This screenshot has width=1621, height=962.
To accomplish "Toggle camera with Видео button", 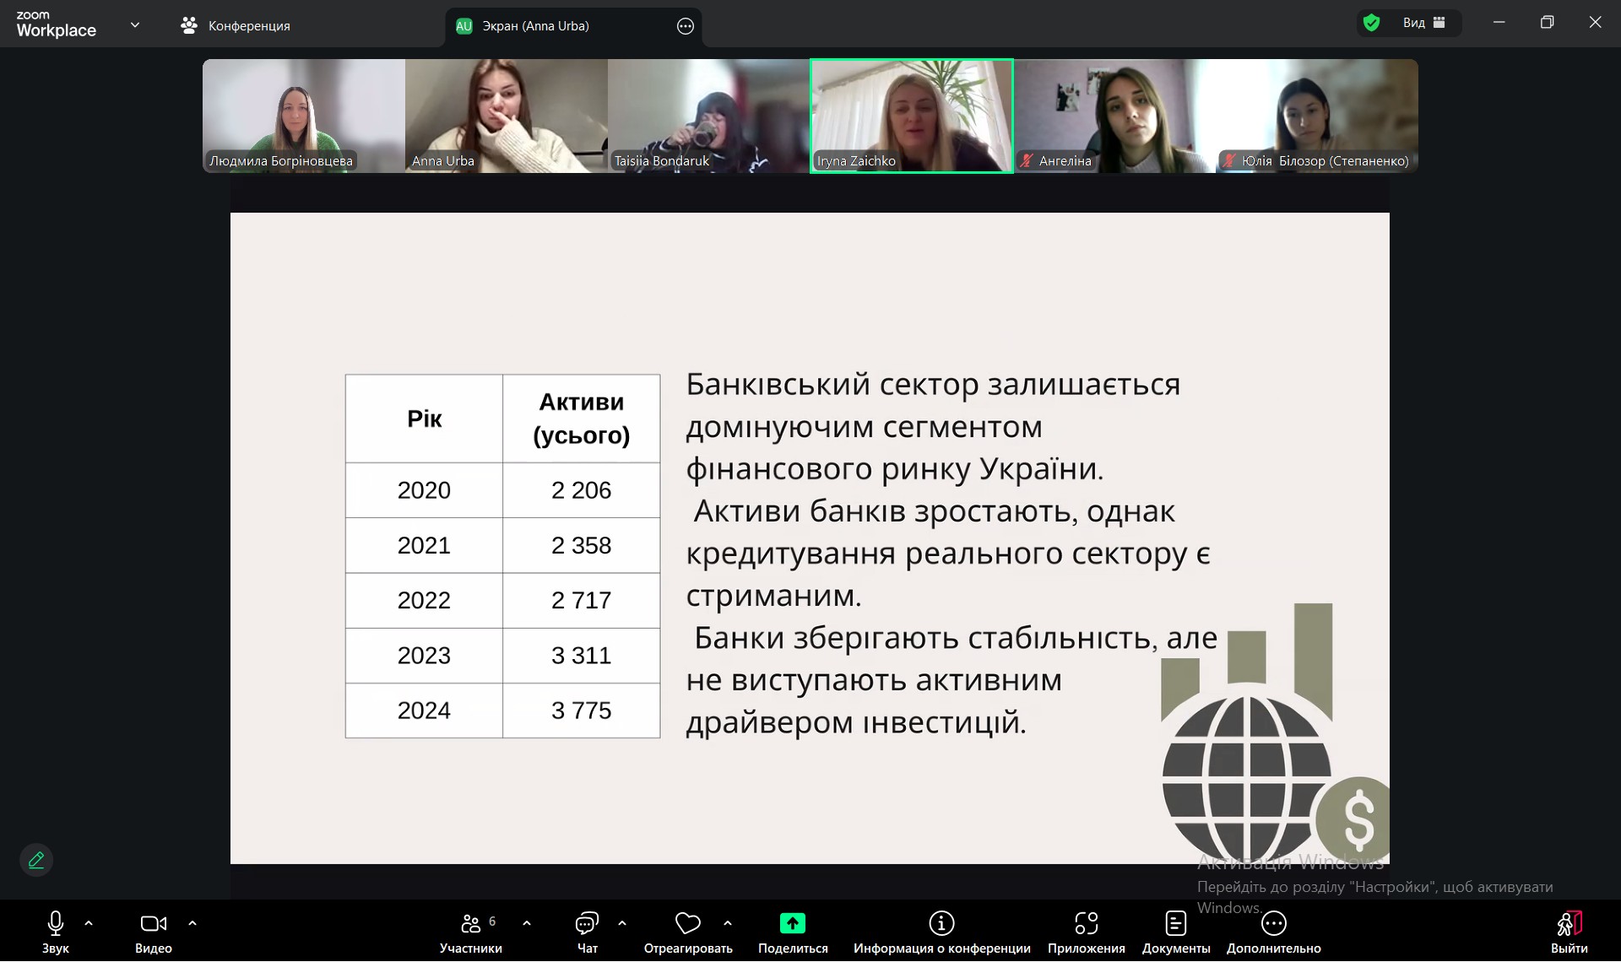I will (x=153, y=932).
